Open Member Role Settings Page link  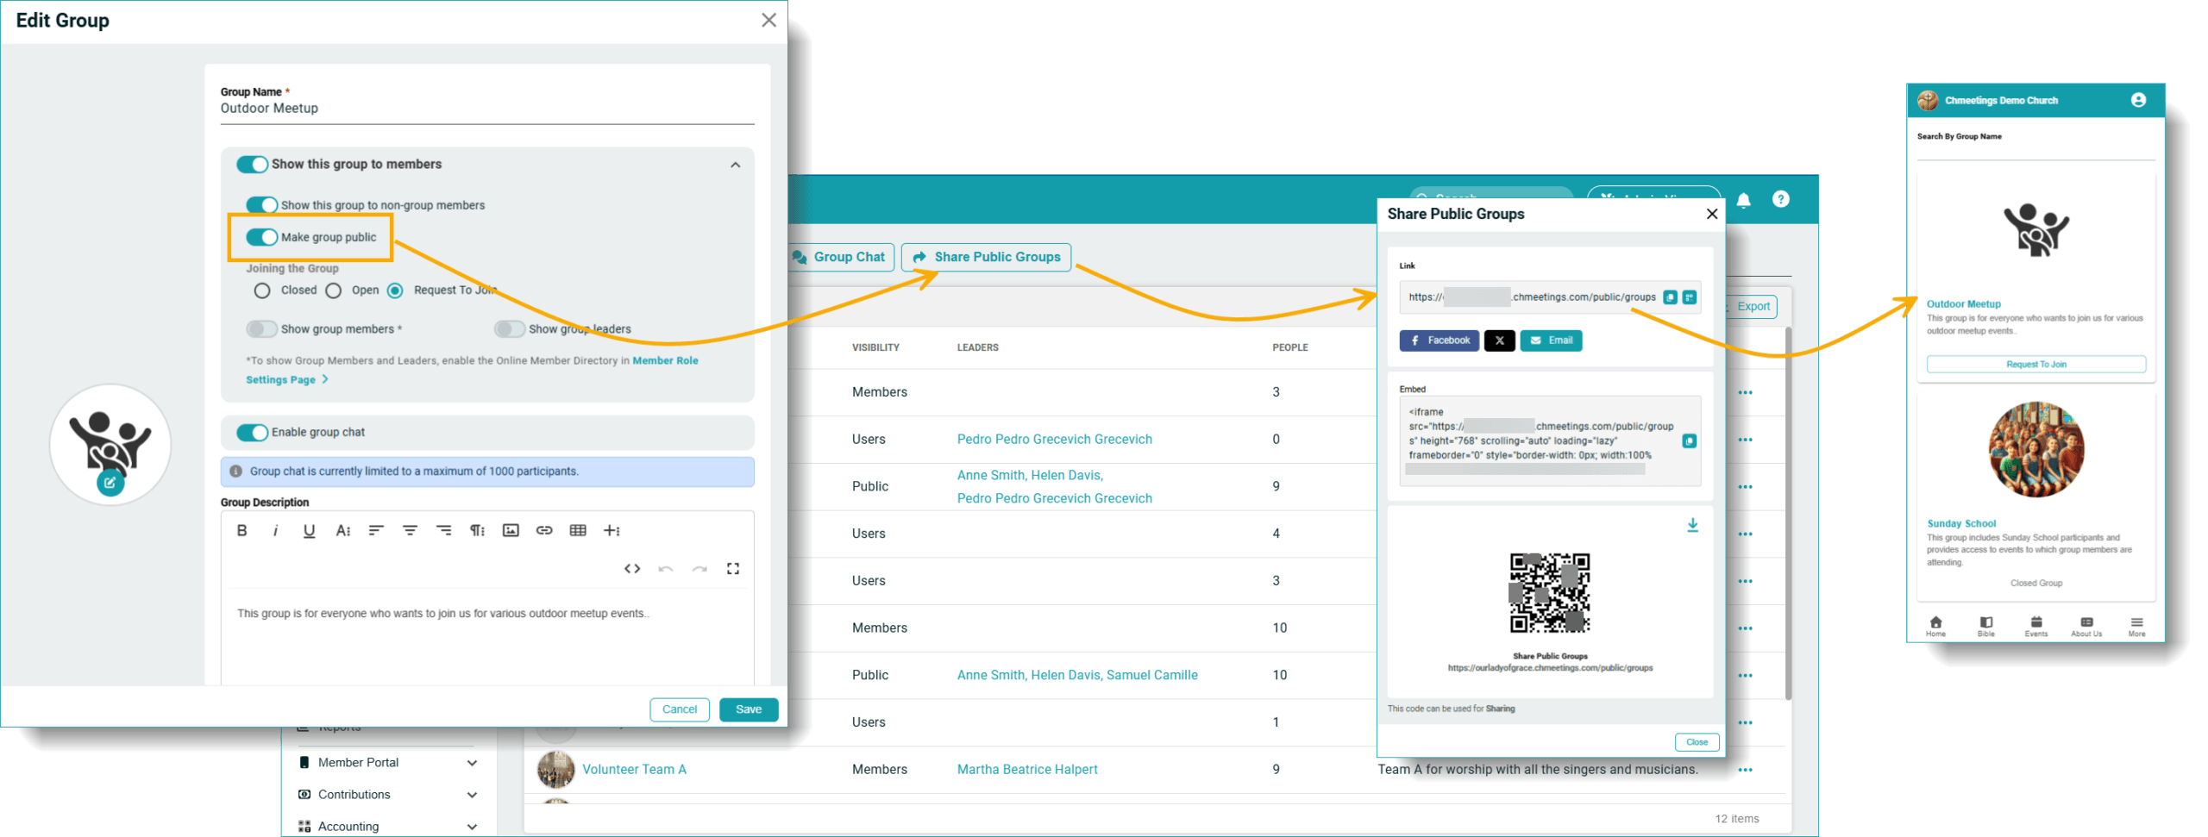tap(472, 370)
